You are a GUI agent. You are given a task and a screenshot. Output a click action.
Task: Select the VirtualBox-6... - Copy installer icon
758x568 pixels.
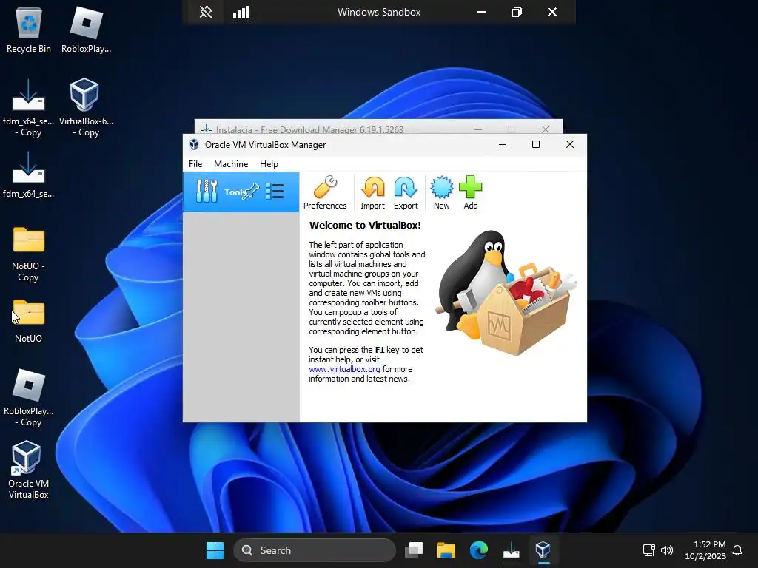[x=86, y=108]
